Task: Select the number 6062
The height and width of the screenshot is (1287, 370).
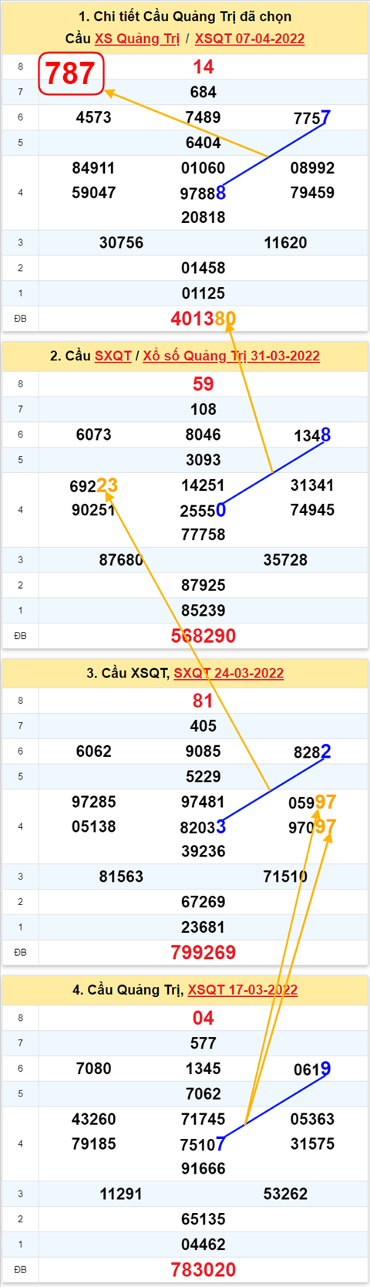Action: [94, 752]
